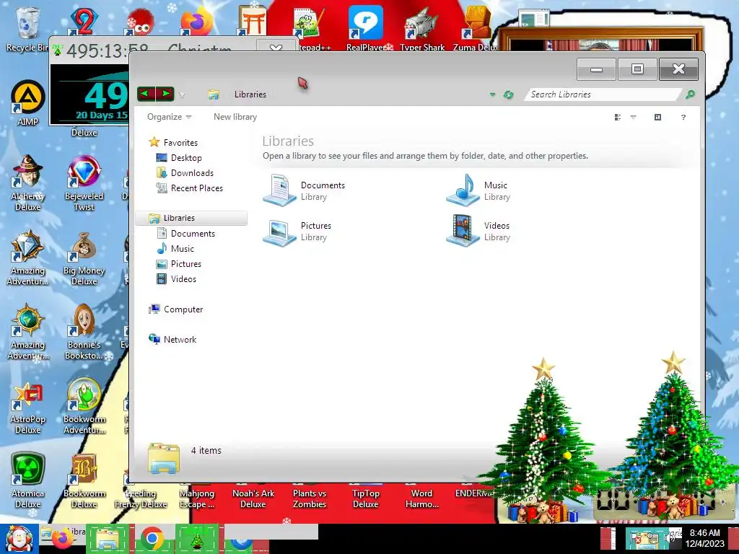Viewport: 739px width, 554px height.
Task: Open File Explorer taskbar button
Action: click(108, 539)
